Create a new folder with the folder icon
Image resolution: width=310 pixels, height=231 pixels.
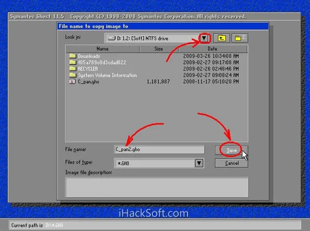[x=240, y=38]
